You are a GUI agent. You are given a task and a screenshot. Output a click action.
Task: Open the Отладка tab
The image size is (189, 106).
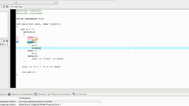click(42, 94)
